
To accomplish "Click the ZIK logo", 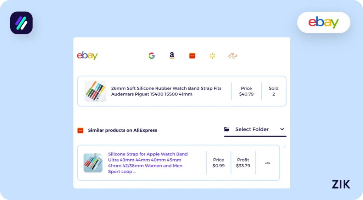I will 341,184.
